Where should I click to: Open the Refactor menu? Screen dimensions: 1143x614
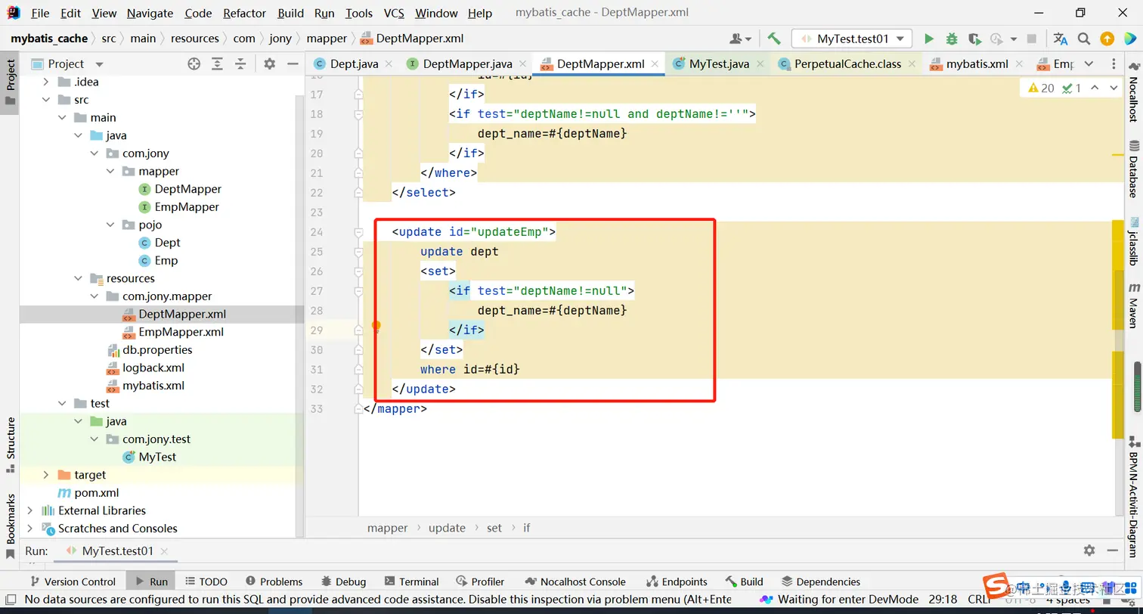244,13
